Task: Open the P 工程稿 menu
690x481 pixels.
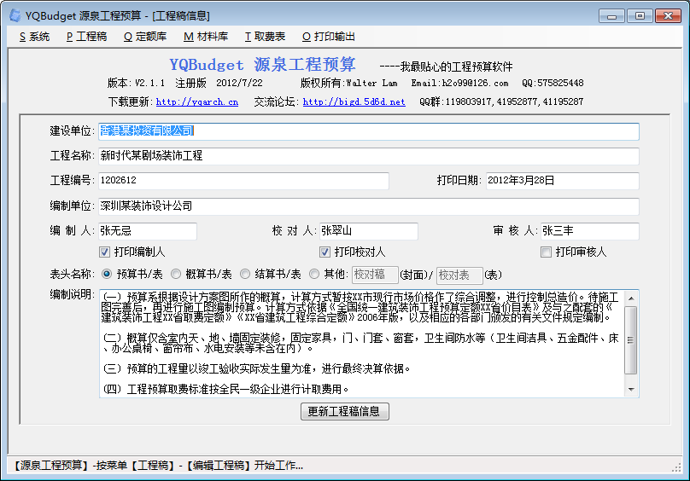Action: click(87, 37)
